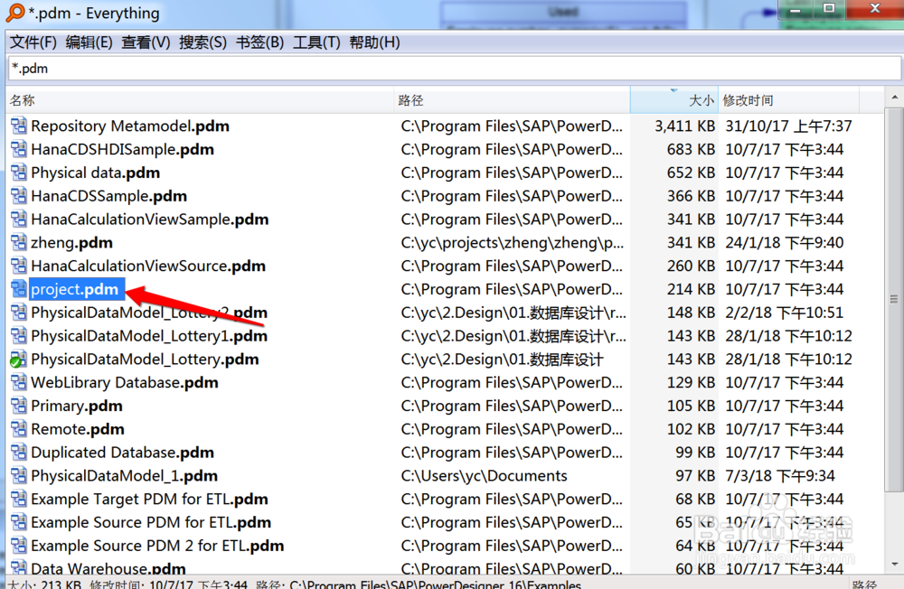Viewport: 904px width, 589px height.
Task: Click file icon of PhysicalDataModel_1.pdm
Action: click(18, 475)
